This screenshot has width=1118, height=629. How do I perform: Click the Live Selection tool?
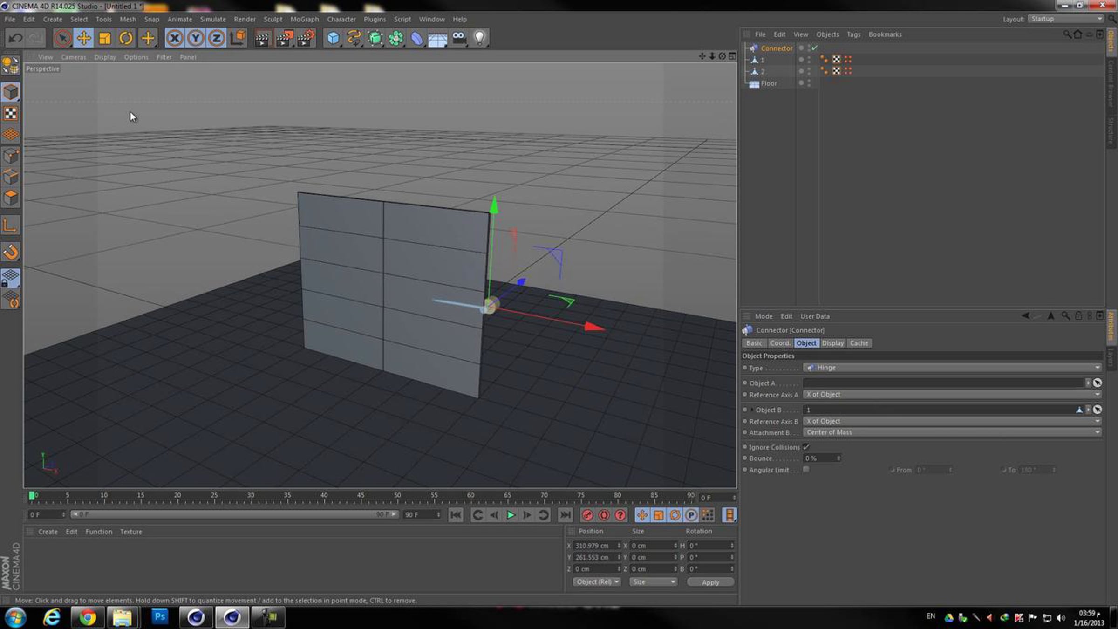pos(62,38)
